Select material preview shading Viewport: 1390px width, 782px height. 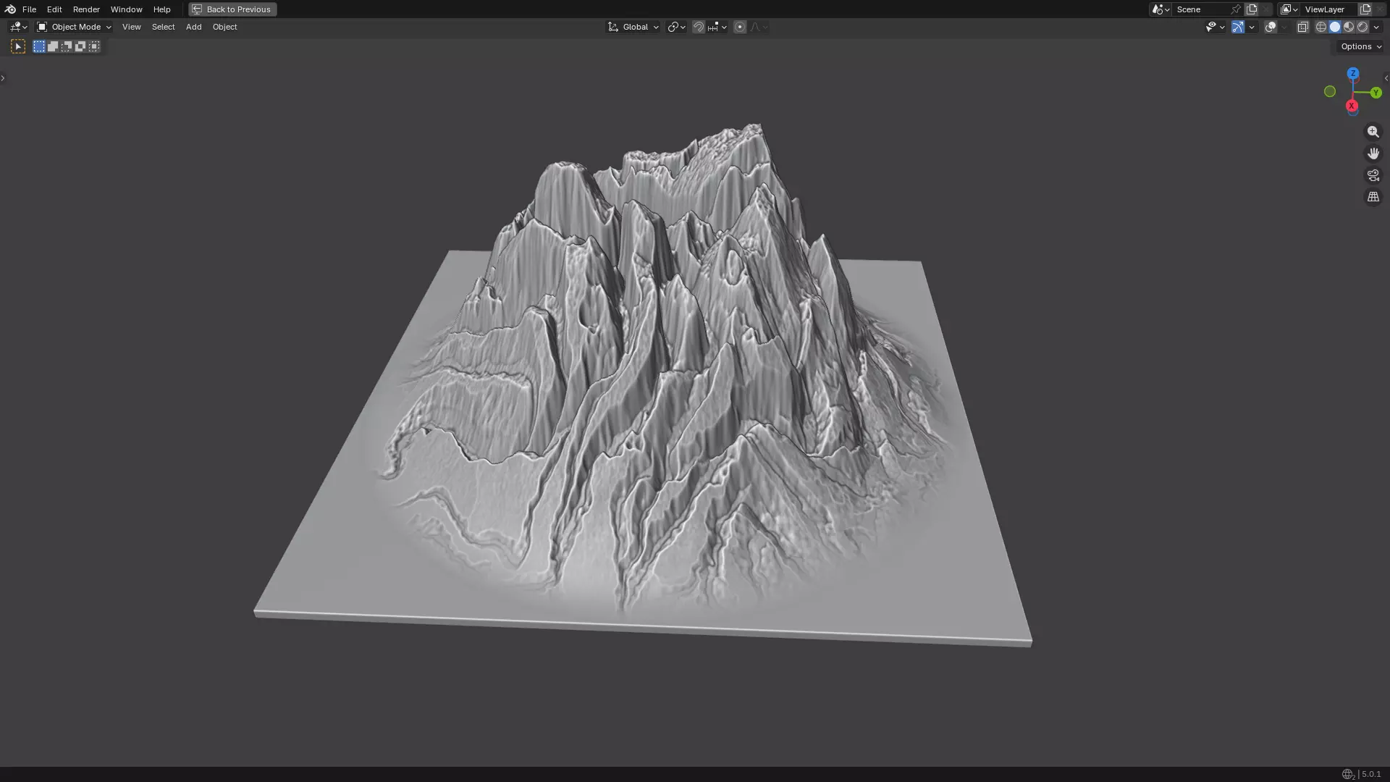coord(1349,27)
